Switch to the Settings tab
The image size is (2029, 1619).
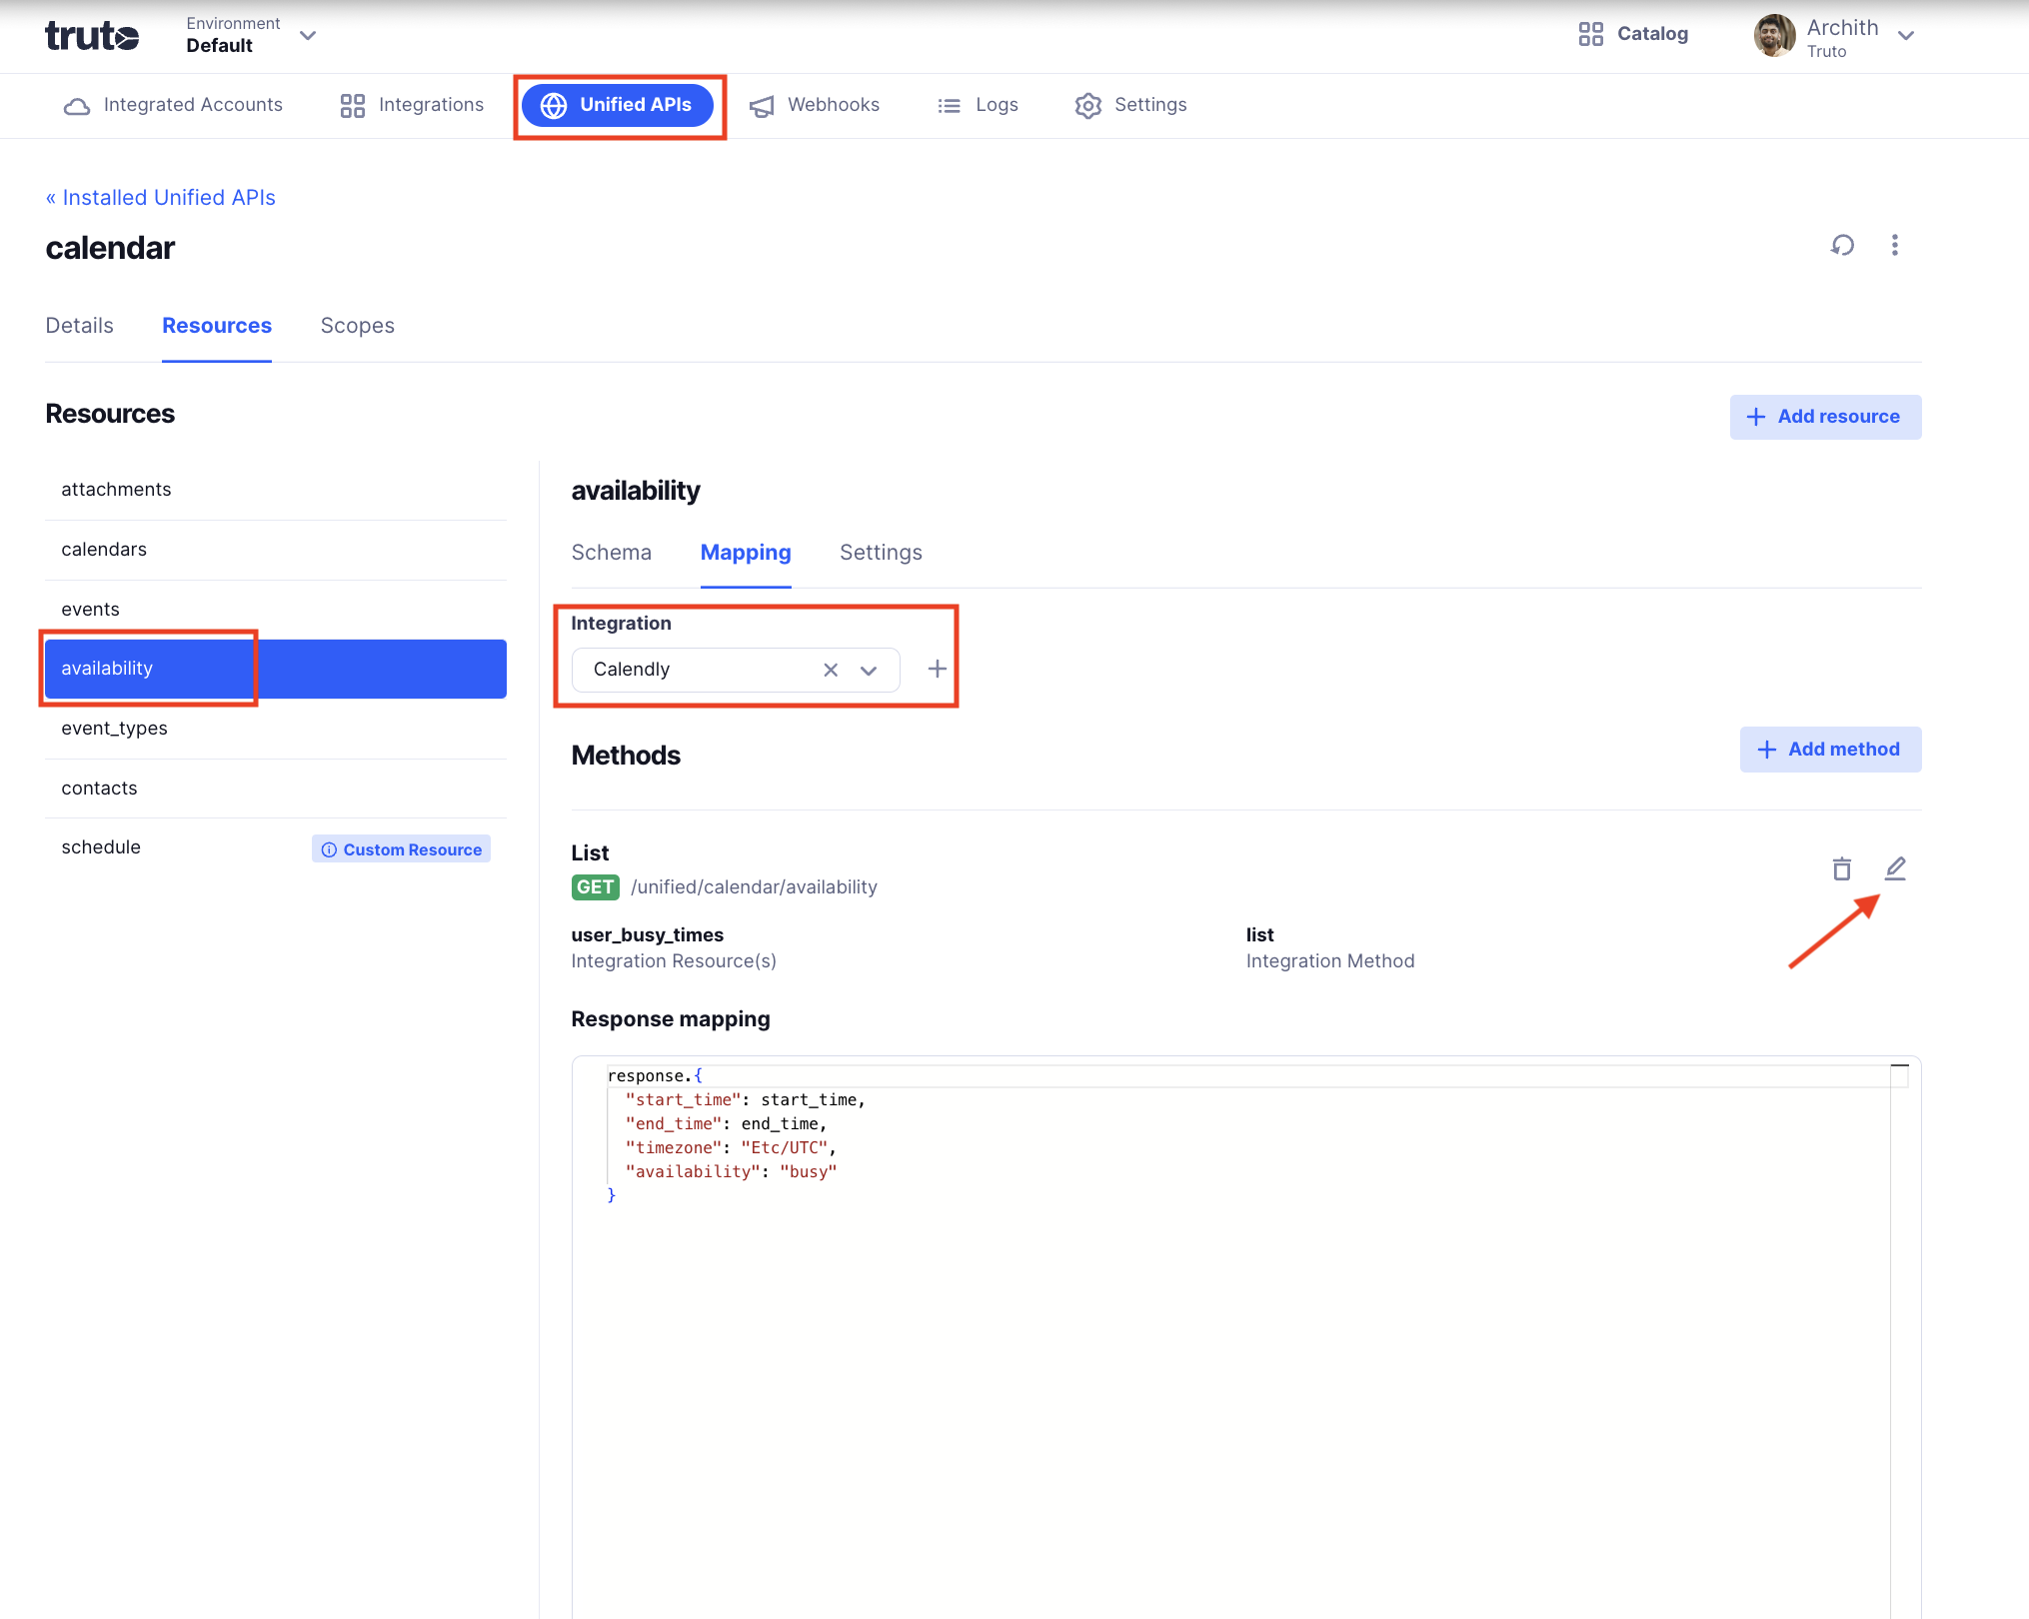pyautogui.click(x=879, y=554)
